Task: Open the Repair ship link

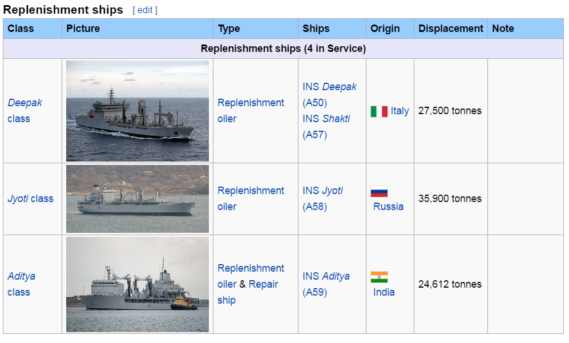Action: click(x=248, y=292)
